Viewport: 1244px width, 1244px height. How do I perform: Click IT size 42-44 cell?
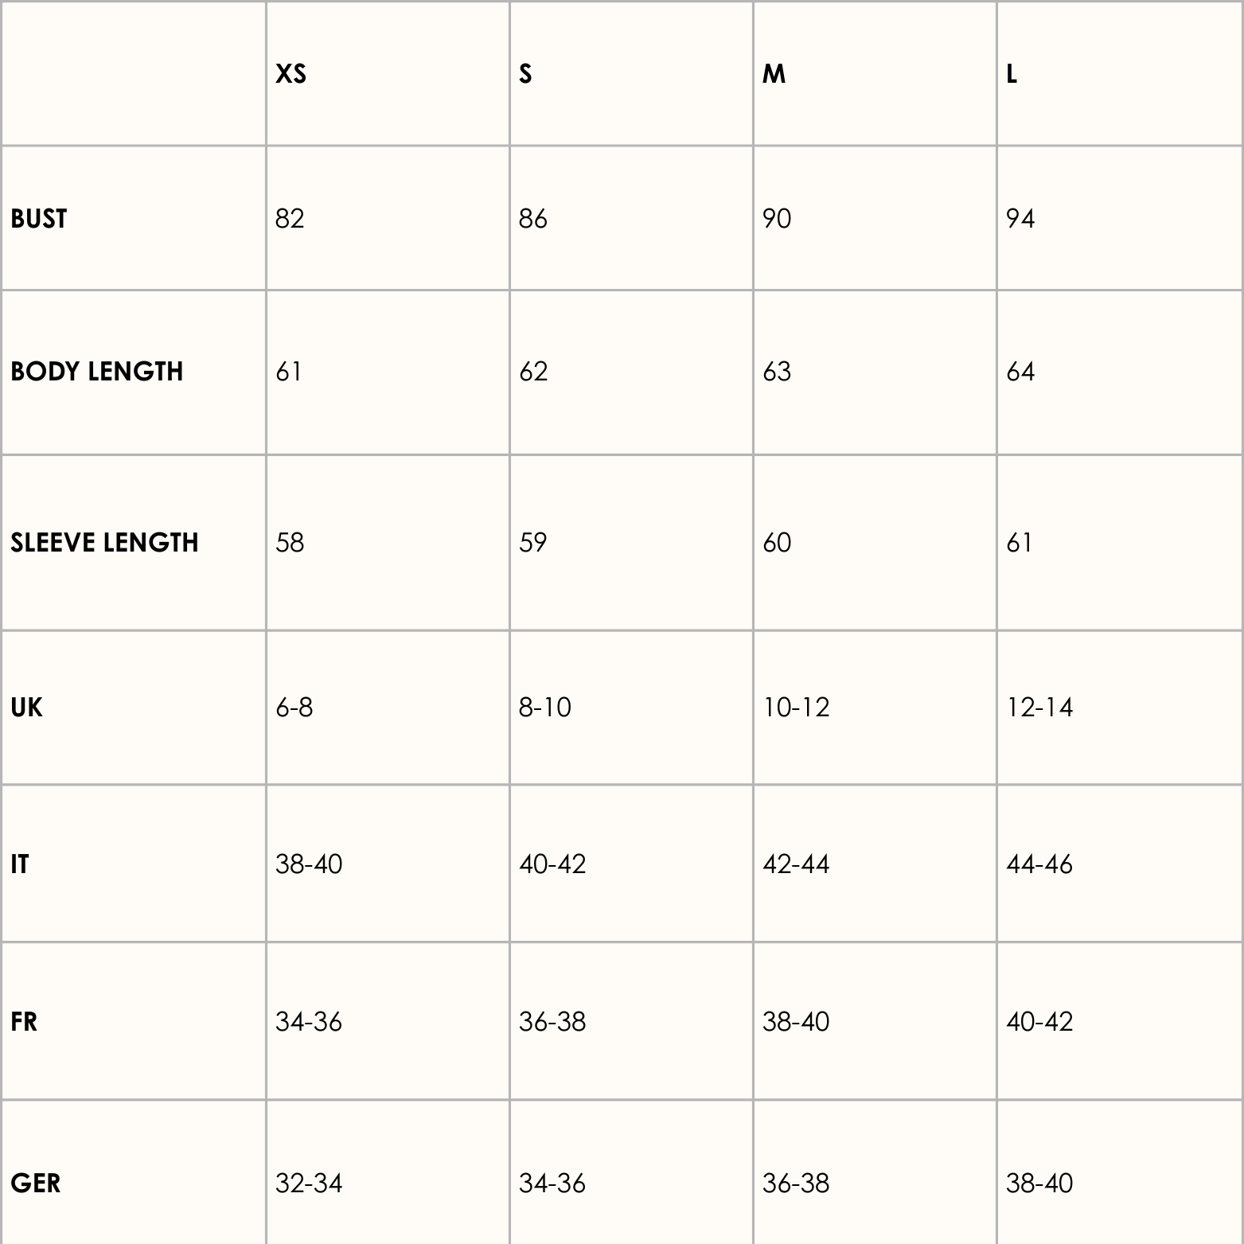[x=796, y=864]
